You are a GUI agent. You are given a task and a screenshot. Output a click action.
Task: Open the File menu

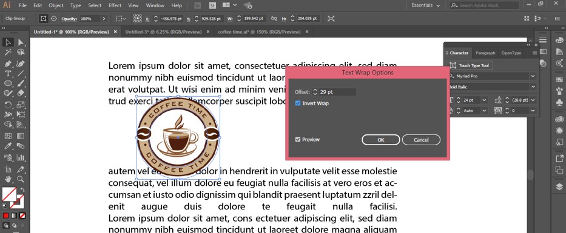tap(22, 5)
